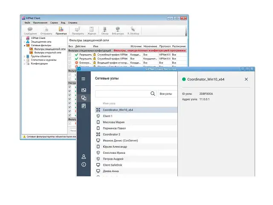Open the info icon in the sidebar
The height and width of the screenshot is (205, 273).
click(84, 164)
